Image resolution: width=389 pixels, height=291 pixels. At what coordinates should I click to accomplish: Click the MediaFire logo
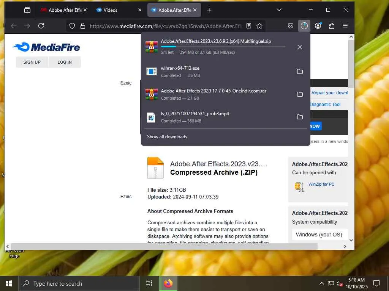46,47
